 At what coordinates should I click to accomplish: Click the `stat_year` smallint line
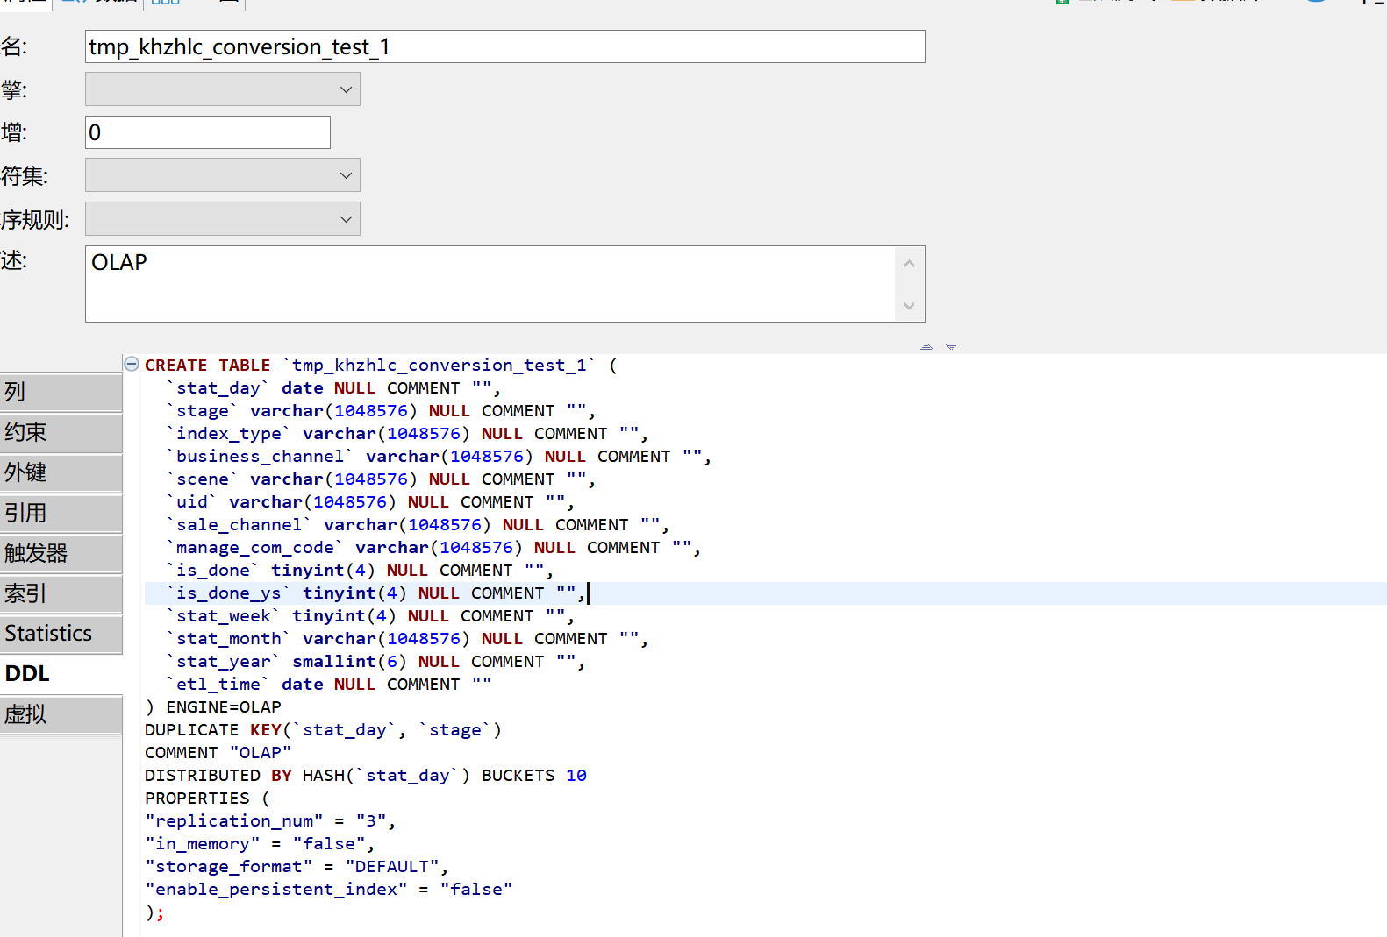coord(375,662)
